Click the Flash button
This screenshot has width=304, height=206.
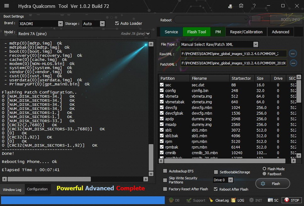click(x=273, y=183)
